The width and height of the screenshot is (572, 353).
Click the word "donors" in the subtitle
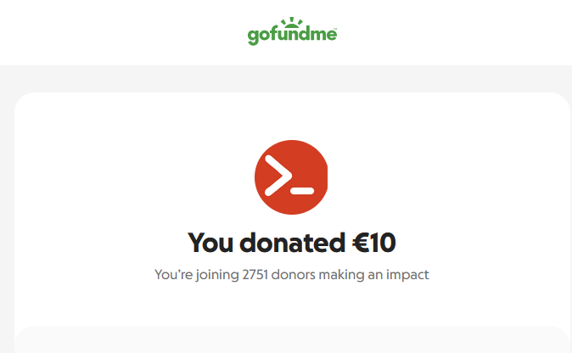pos(294,275)
